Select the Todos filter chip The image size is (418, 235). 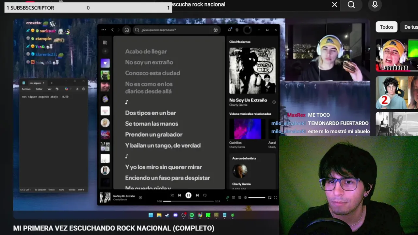click(x=387, y=27)
